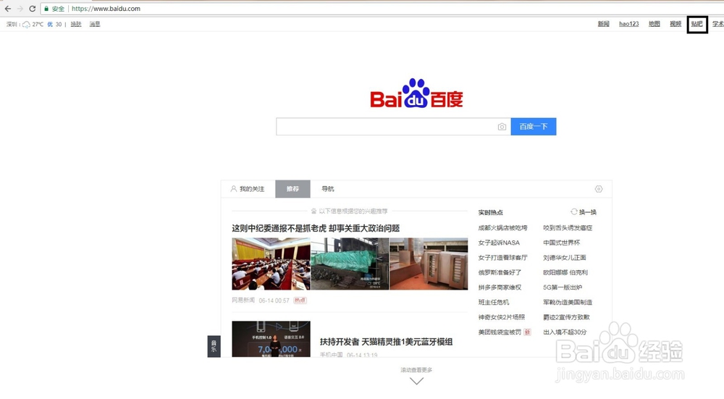
Task: Open camera image search in the search box
Action: (502, 127)
